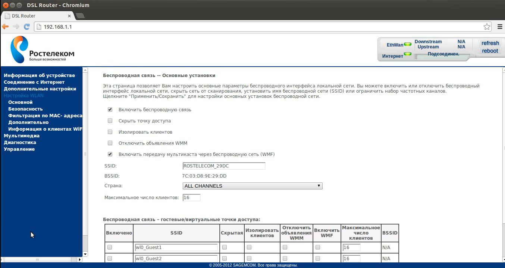Open the Страна ALL CHANNELS dropdown

click(252, 186)
